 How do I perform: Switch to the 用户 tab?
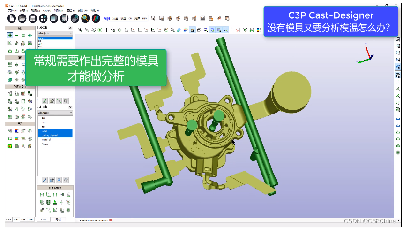137,18
